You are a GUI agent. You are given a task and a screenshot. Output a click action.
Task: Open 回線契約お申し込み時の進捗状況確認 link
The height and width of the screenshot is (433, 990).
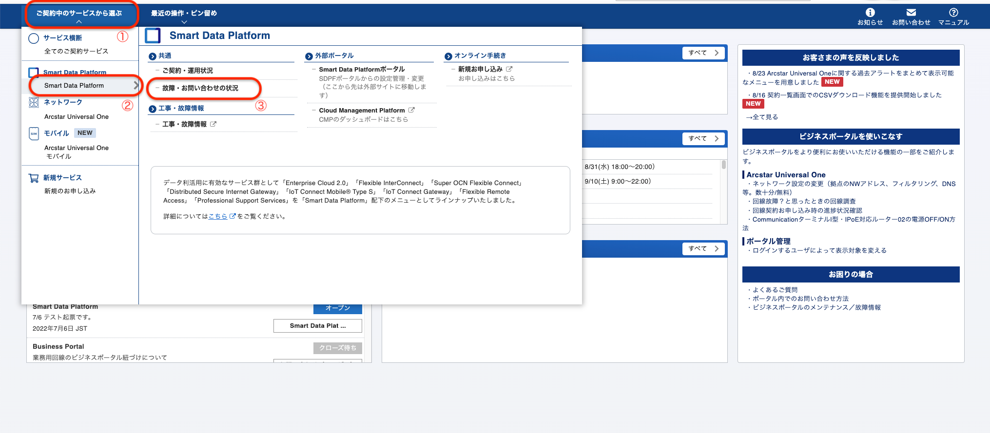tap(807, 210)
